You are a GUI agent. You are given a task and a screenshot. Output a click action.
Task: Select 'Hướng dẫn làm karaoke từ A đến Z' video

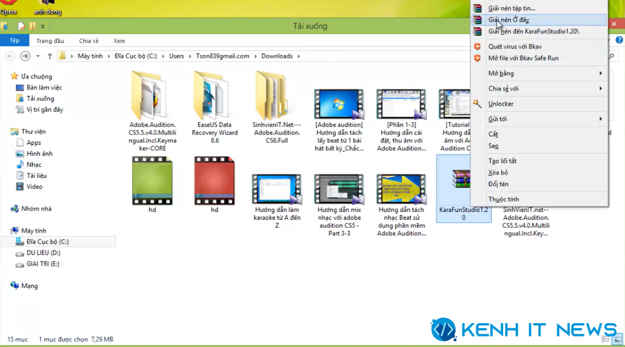pos(277,201)
